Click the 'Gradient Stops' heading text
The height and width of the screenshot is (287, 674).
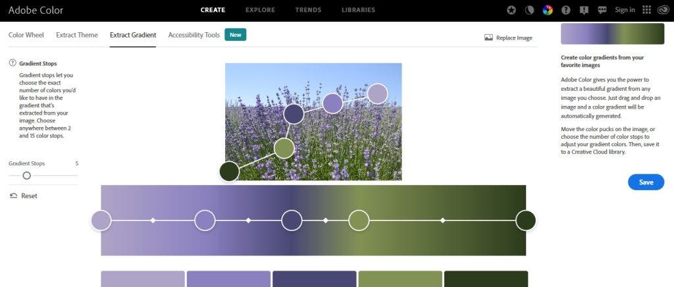click(x=38, y=64)
